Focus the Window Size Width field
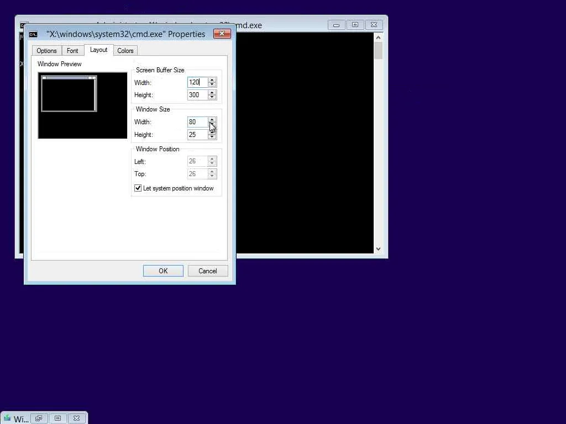 pos(197,122)
